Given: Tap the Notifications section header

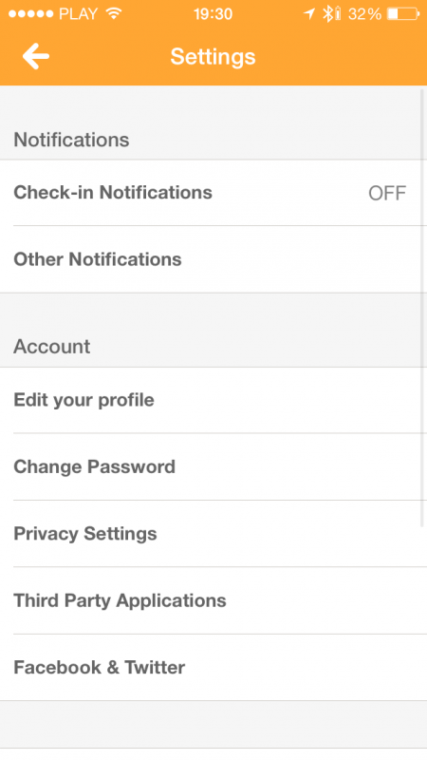Looking at the screenshot, I should 71,140.
